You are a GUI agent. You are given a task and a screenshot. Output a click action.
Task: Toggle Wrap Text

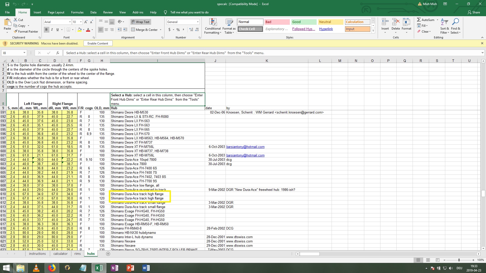140,22
